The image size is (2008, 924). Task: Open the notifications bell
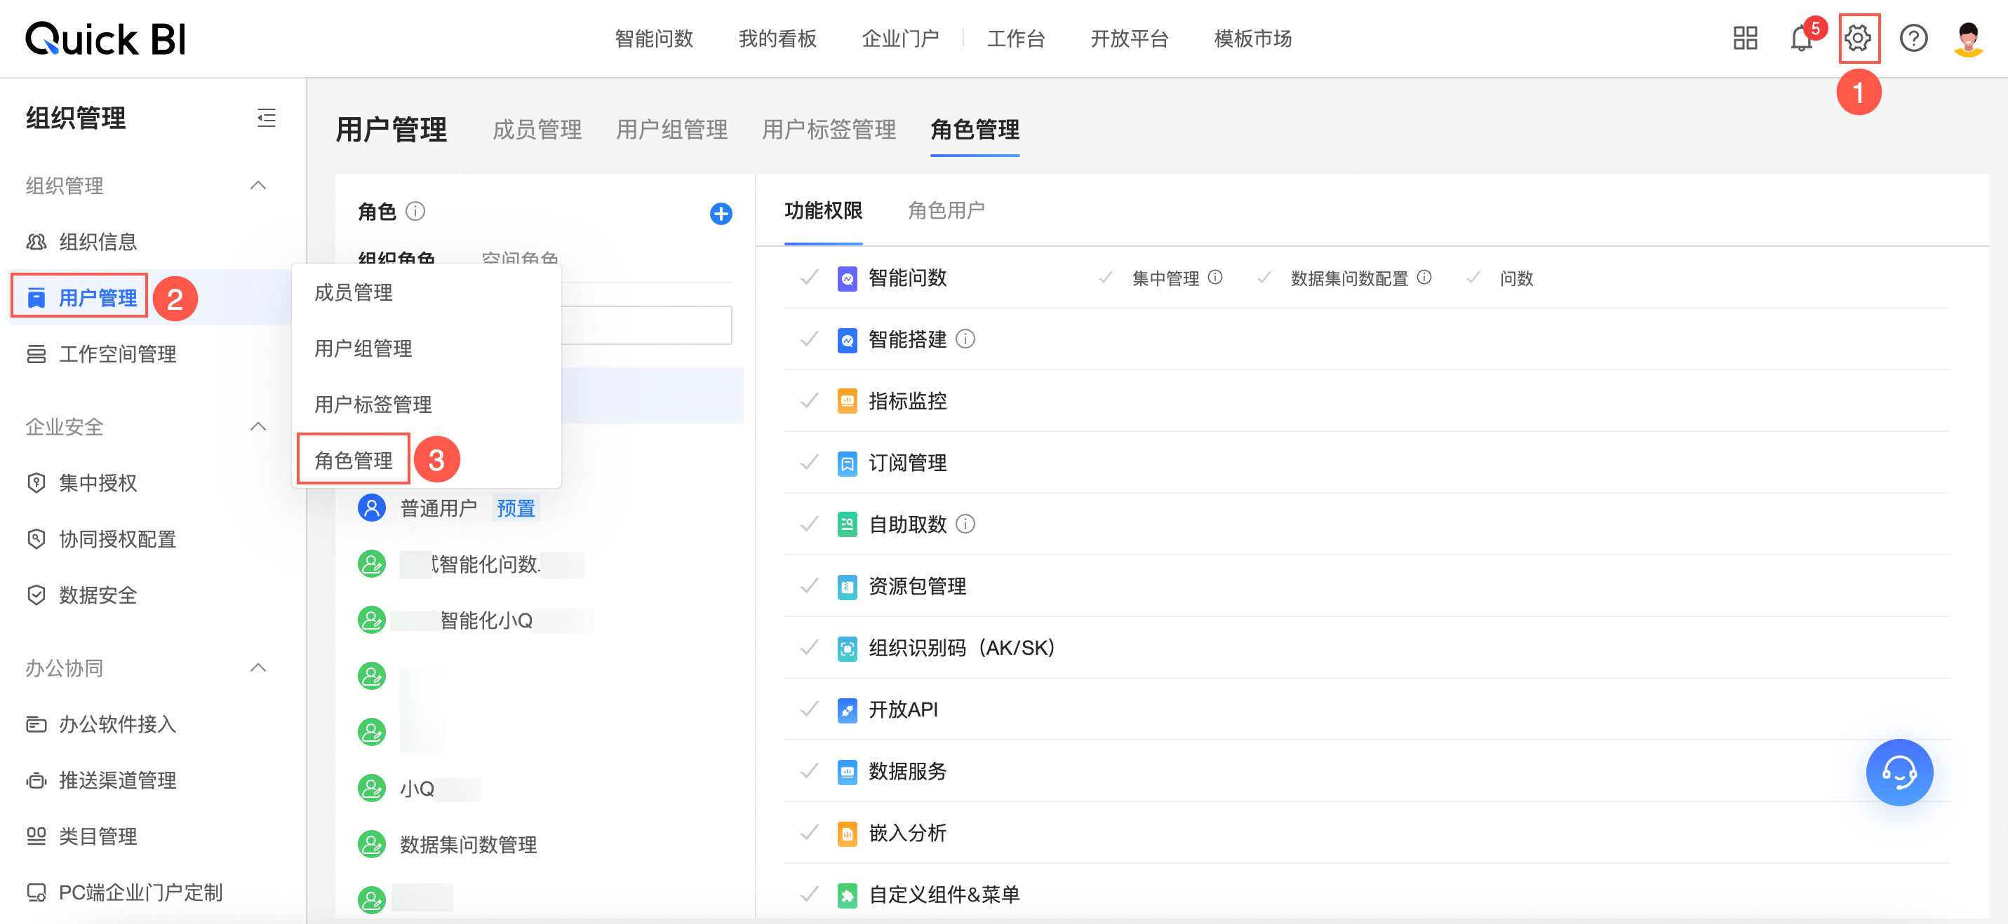pos(1802,38)
